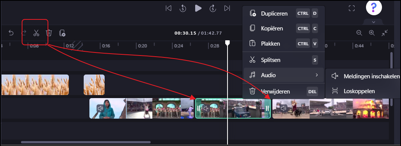Unmute the selected clip's muted speaker icon

pyautogui.click(x=206, y=108)
